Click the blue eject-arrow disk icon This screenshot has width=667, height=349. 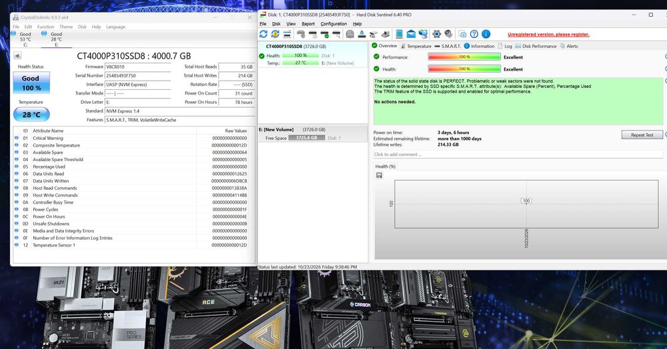(362, 34)
